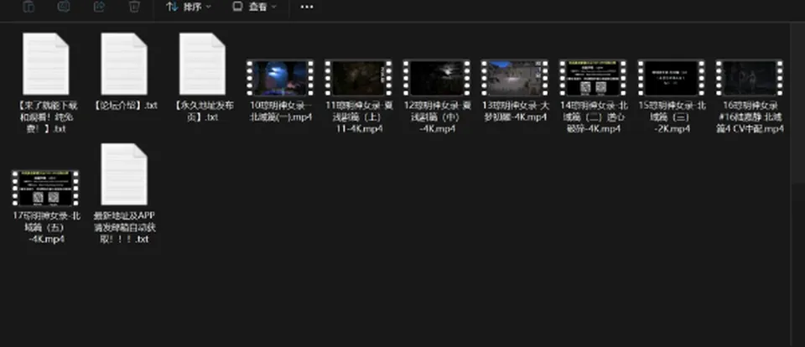805x347 pixels.
Task: Select the video thumbnail of file 11 (上) 11-4K.mp4
Action: 358,77
